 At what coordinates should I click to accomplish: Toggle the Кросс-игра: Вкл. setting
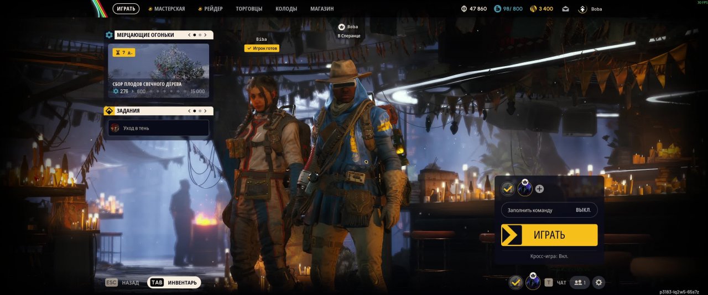549,256
